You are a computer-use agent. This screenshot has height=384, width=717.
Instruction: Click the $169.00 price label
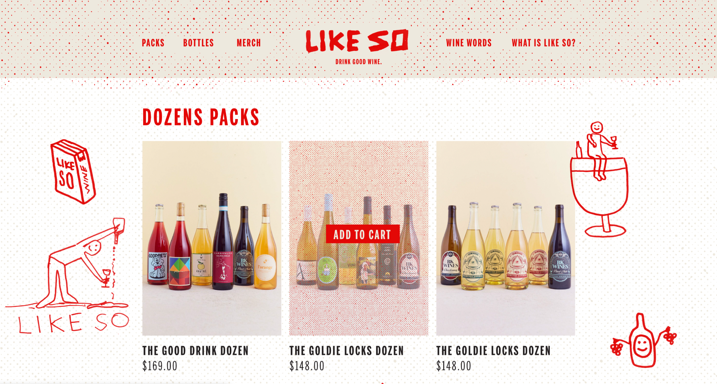[x=160, y=366]
